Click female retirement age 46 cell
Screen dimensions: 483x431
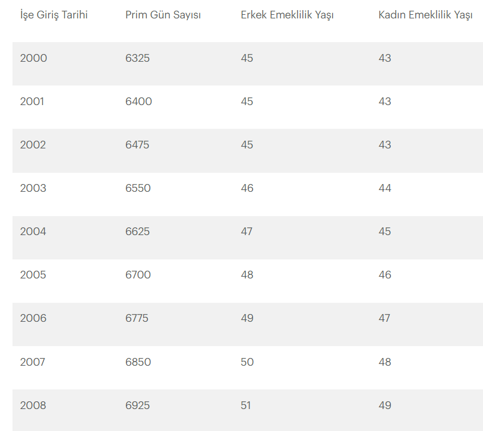[385, 275]
